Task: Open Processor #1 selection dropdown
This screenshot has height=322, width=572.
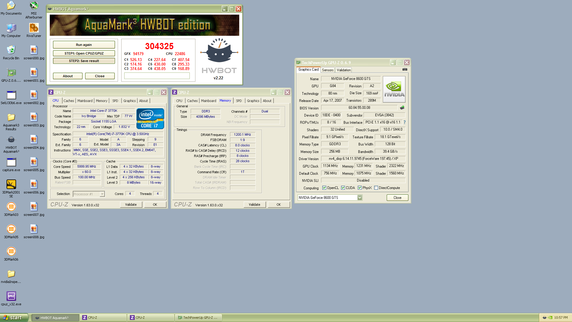Action: click(x=102, y=194)
